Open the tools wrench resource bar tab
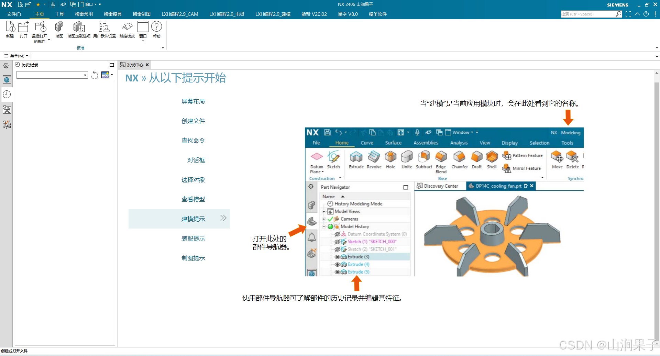 pos(7,110)
